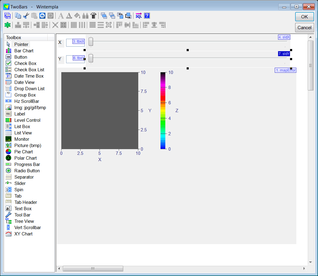This screenshot has width=318, height=276.
Task: Select Check Box List tool
Action: pos(29,69)
